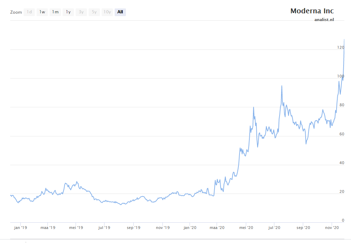This screenshot has width=351, height=243.
Task: Choose the 1y zoom range
Action: (68, 12)
